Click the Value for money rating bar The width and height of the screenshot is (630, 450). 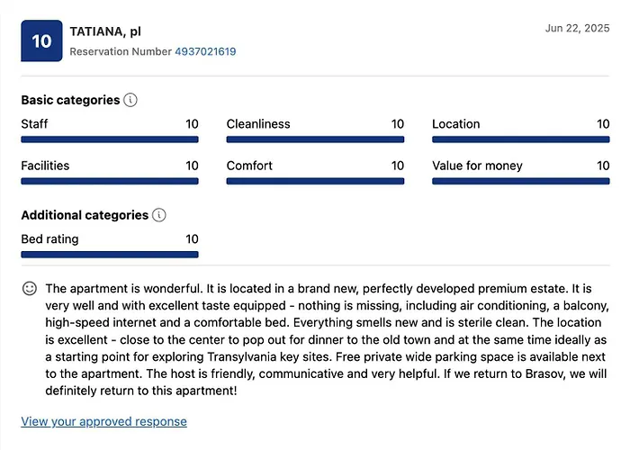(520, 181)
